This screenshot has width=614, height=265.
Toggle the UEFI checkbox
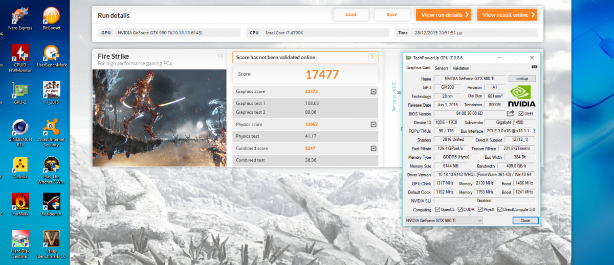[521, 113]
